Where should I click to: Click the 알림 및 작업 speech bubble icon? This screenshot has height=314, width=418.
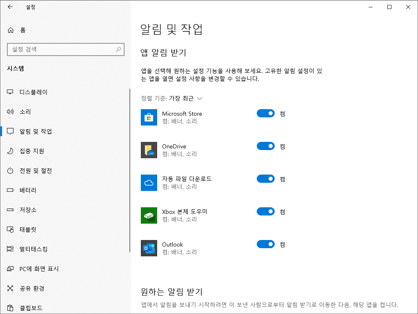pos(10,131)
